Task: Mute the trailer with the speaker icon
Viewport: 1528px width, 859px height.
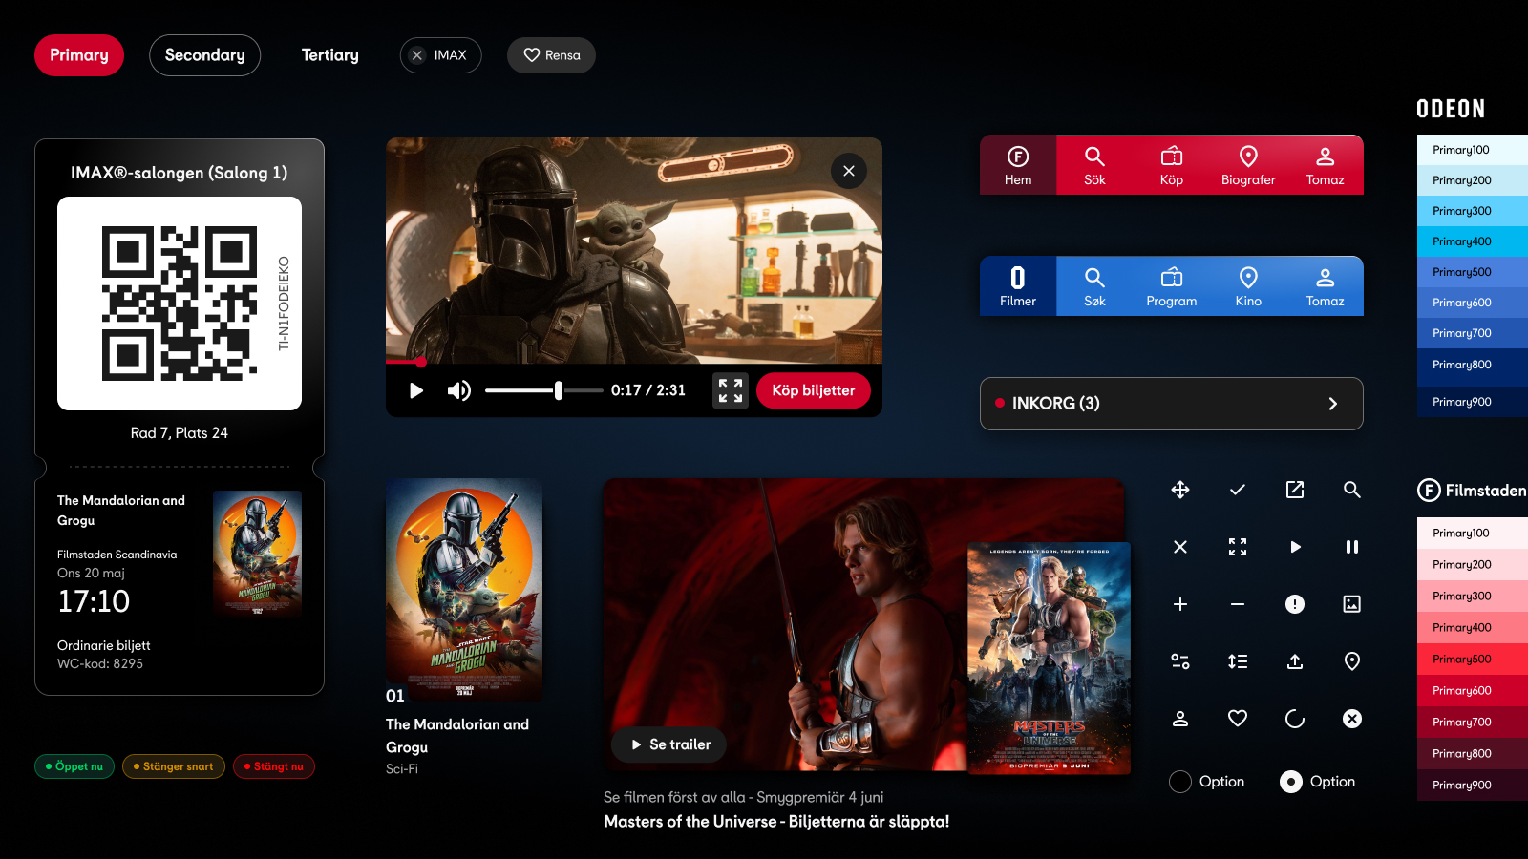Action: [459, 390]
